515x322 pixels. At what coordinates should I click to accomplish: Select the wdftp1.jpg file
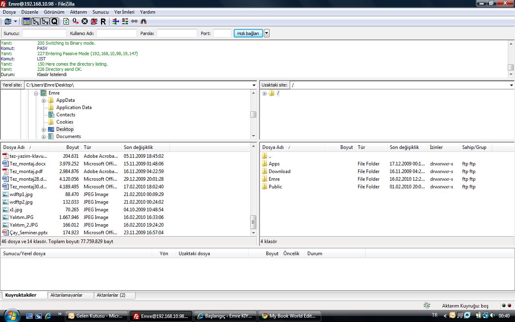(21, 194)
